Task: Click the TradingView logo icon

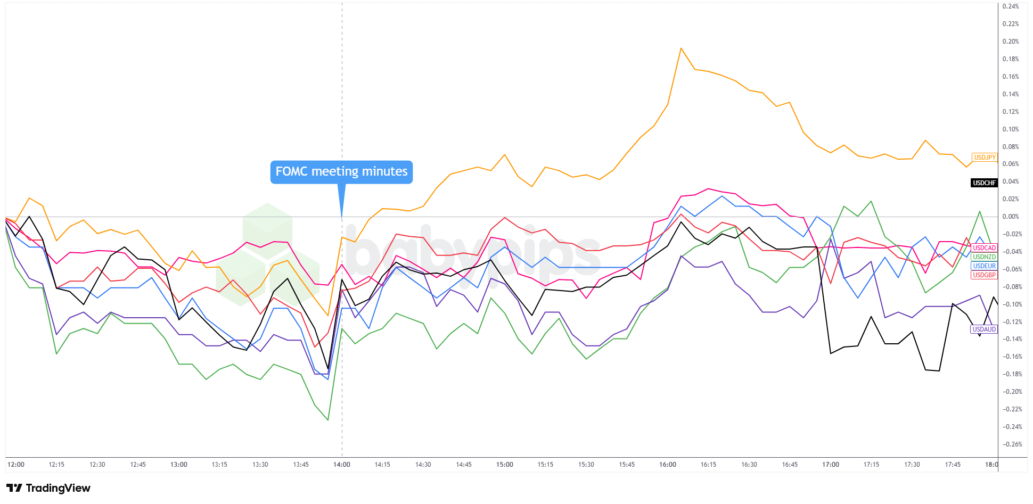Action: (14, 488)
